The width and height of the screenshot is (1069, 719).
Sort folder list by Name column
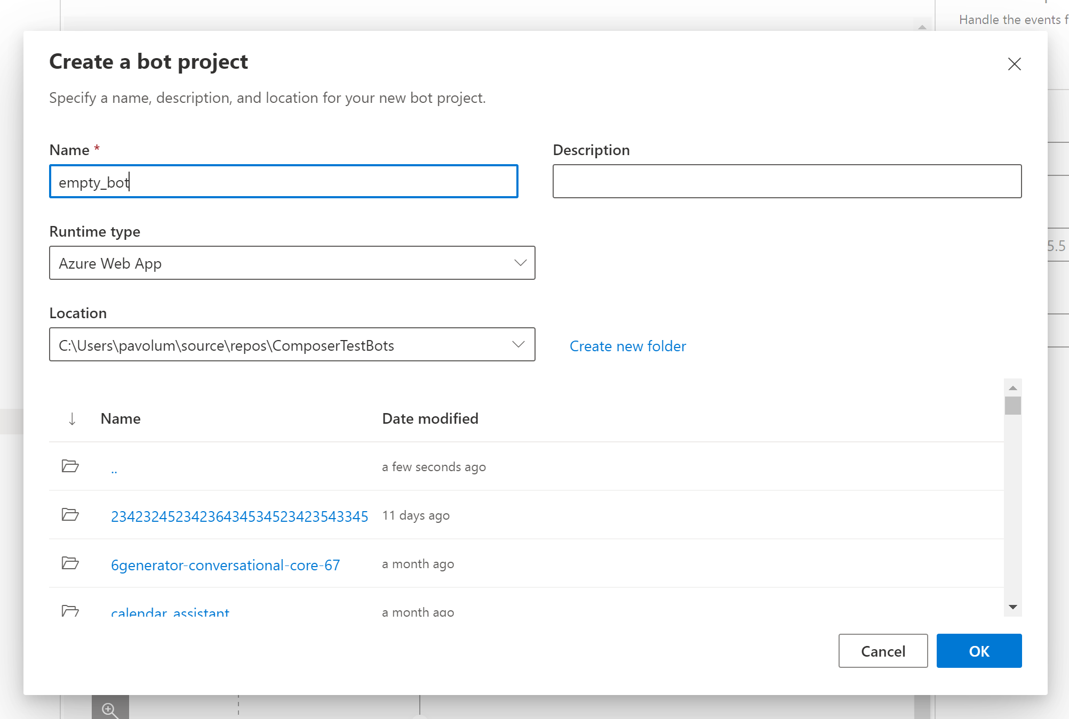121,419
